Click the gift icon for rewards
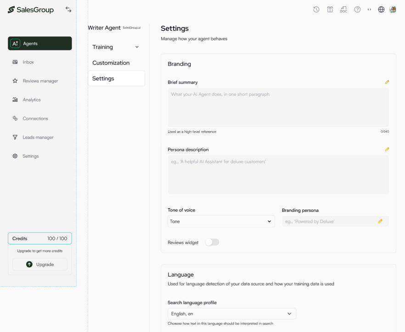Screen dimensions: 405x332 [330, 9]
